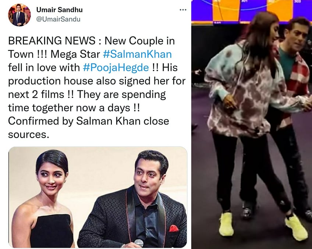312x249 pixels.
Task: Select the 'New Couple in Town' phrase
Action: pyautogui.click(x=92, y=47)
